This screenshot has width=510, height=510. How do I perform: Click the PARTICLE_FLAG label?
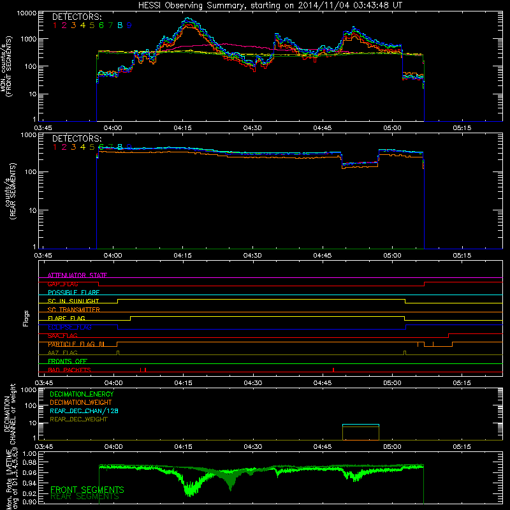71,344
